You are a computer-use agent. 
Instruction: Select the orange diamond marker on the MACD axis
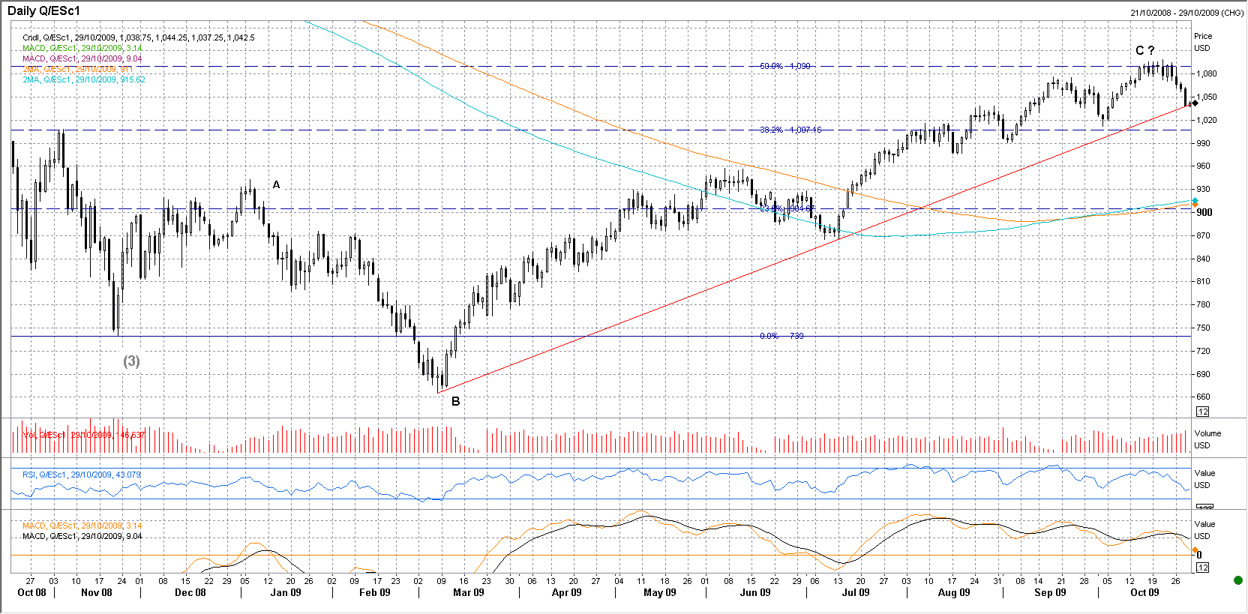[1195, 550]
